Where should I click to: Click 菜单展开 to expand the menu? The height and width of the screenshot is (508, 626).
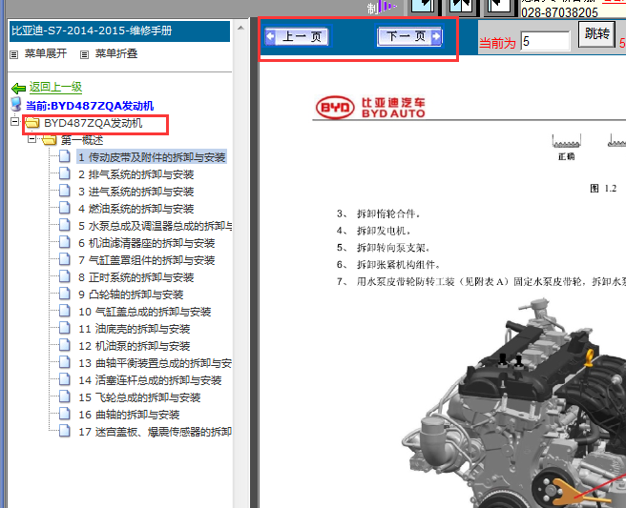point(46,53)
